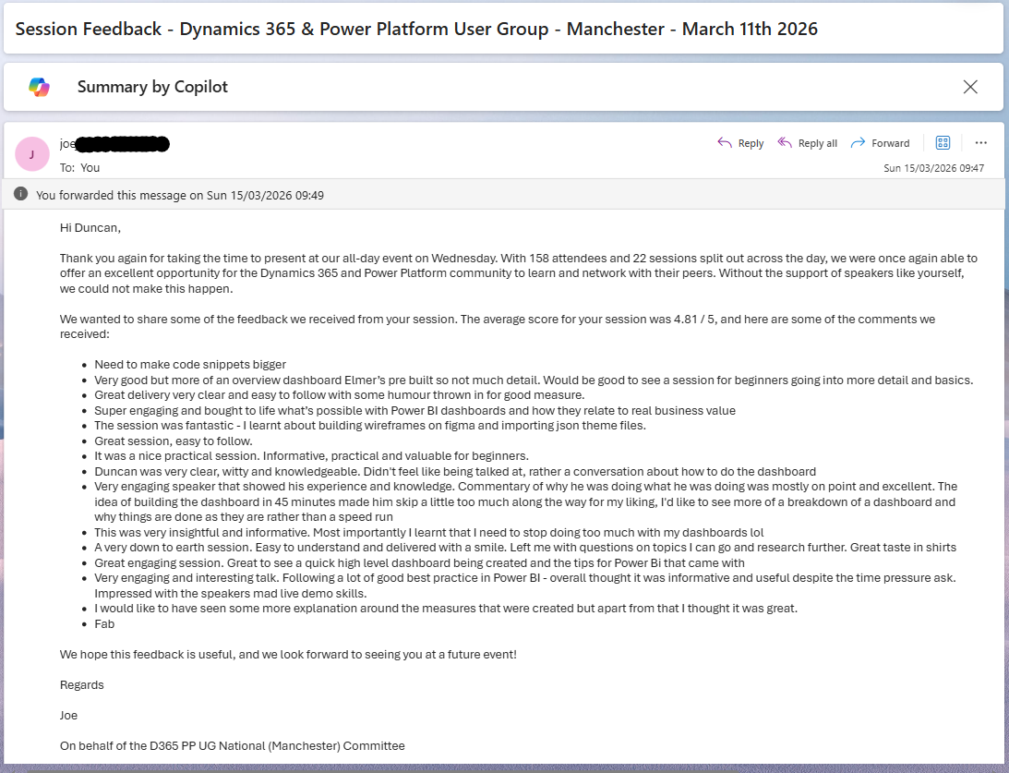1009x773 pixels.
Task: Click the 'Joe' signature name
Action: point(69,715)
